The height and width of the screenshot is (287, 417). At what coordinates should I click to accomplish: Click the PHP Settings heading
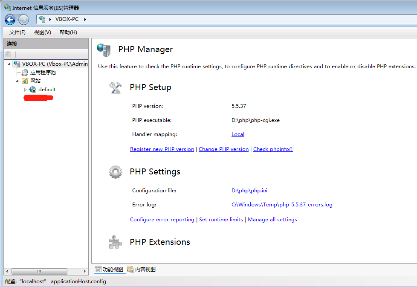(155, 171)
